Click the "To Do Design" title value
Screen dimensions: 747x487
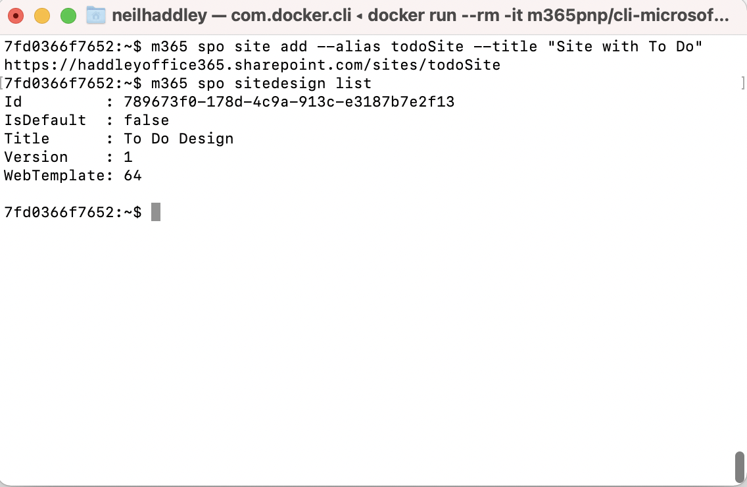click(x=178, y=139)
